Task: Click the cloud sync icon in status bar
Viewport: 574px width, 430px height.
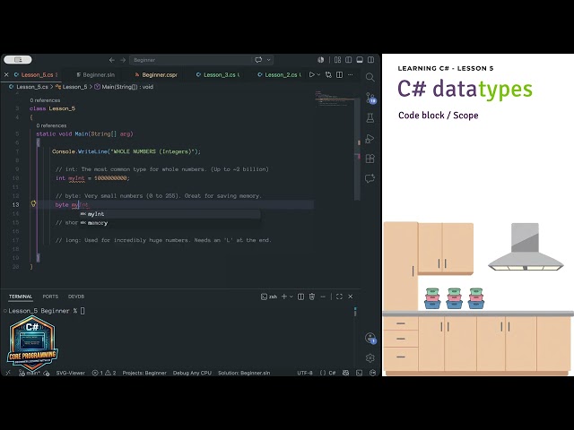Action: (47, 373)
